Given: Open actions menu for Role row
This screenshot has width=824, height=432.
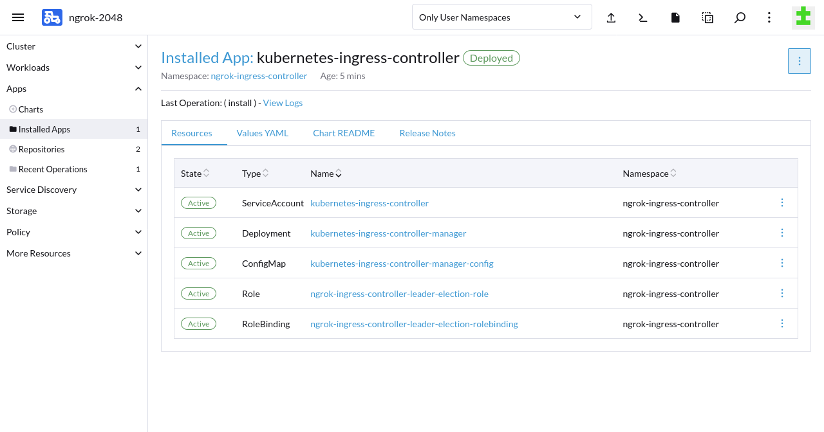Looking at the screenshot, I should tap(782, 293).
